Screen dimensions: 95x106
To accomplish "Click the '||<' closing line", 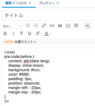I will point(7,101).
